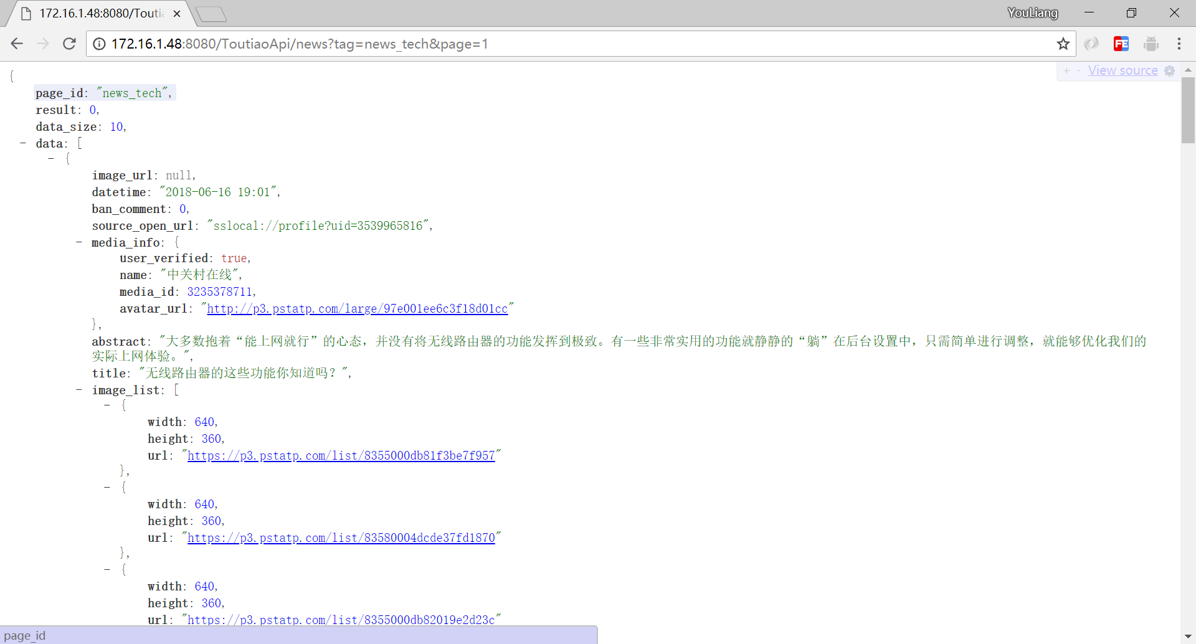The image size is (1196, 644).
Task: Click the name value 中关村在线
Action: pos(199,275)
